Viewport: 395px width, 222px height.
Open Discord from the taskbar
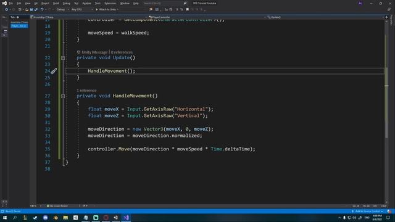(45, 218)
